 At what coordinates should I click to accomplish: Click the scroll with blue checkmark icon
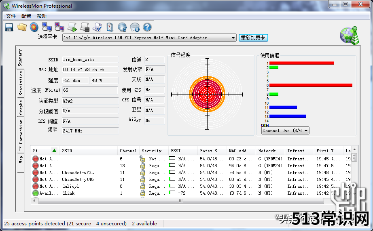point(97,27)
